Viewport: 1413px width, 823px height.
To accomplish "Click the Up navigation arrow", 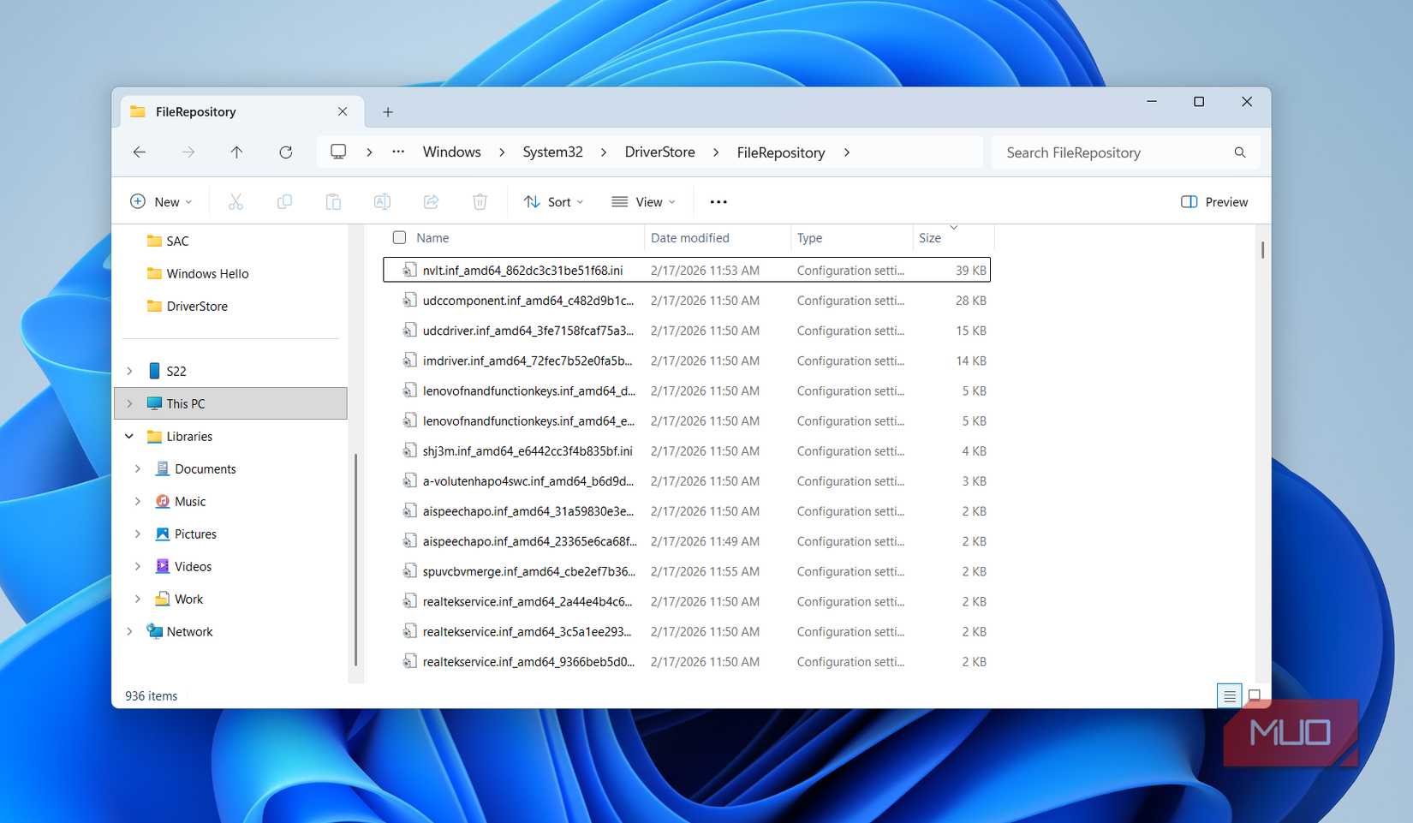I will [236, 152].
